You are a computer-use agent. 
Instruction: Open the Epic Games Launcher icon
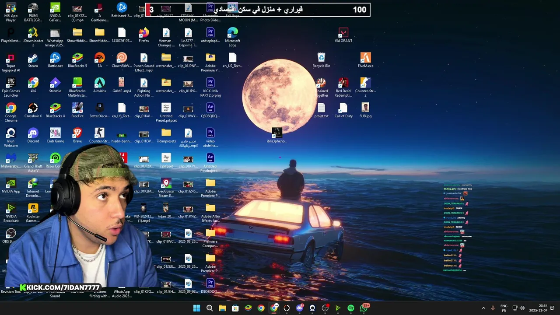(x=11, y=87)
